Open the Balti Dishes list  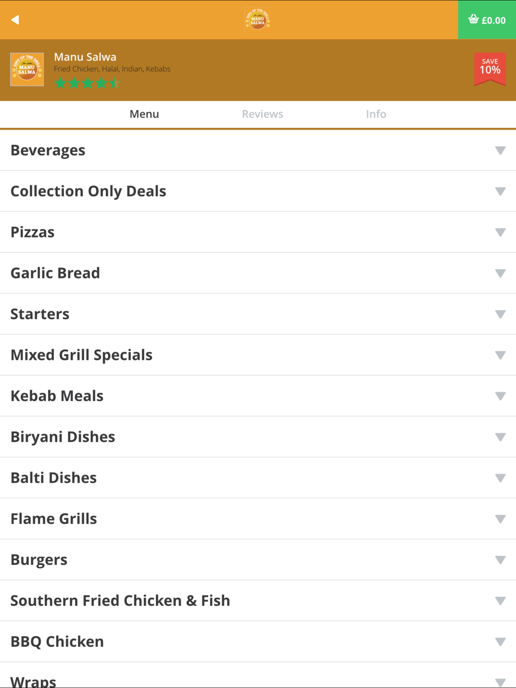click(x=258, y=478)
